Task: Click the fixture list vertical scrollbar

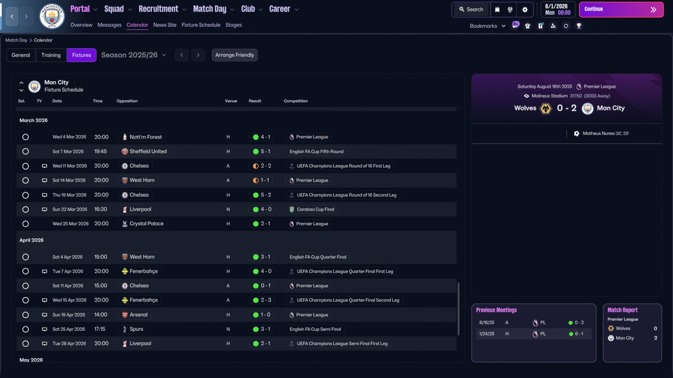Action: coord(459,309)
